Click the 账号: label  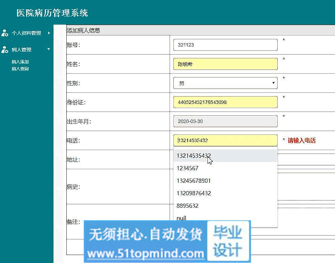[x=73, y=45]
